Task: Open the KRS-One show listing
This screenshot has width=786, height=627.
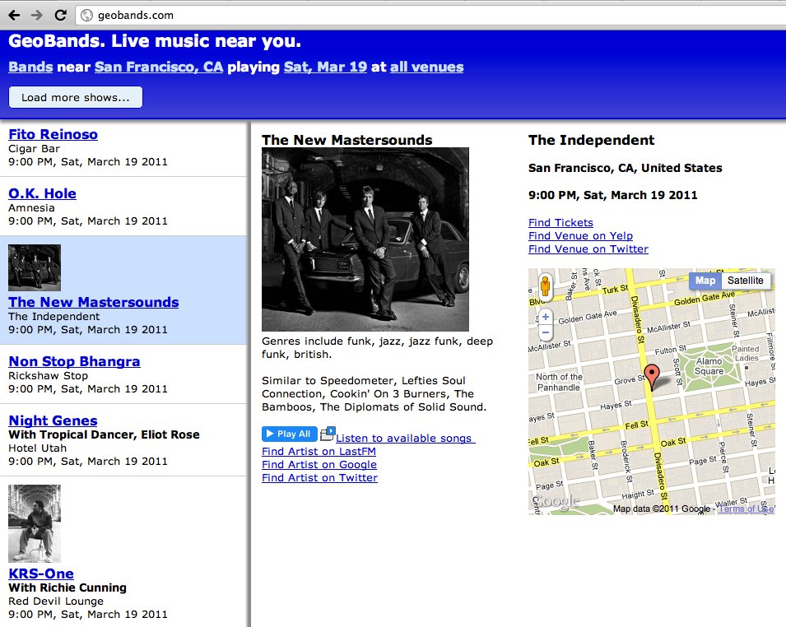Action: [41, 574]
